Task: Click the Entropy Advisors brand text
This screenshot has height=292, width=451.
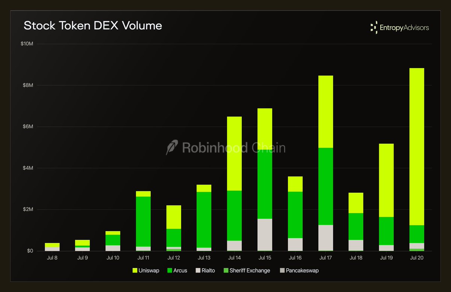Action: [x=404, y=27]
